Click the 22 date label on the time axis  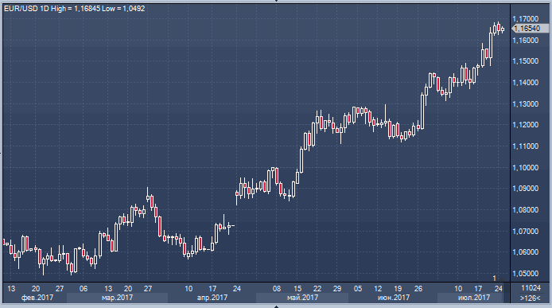[x=317, y=289]
